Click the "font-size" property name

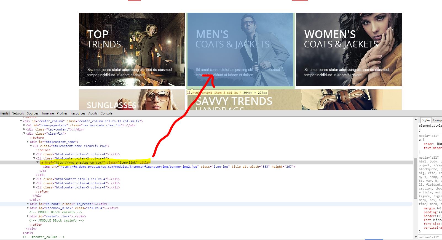click(432, 224)
